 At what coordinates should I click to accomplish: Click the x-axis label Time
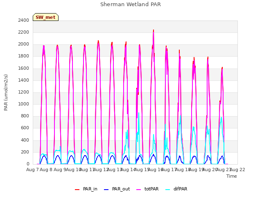[232, 176]
